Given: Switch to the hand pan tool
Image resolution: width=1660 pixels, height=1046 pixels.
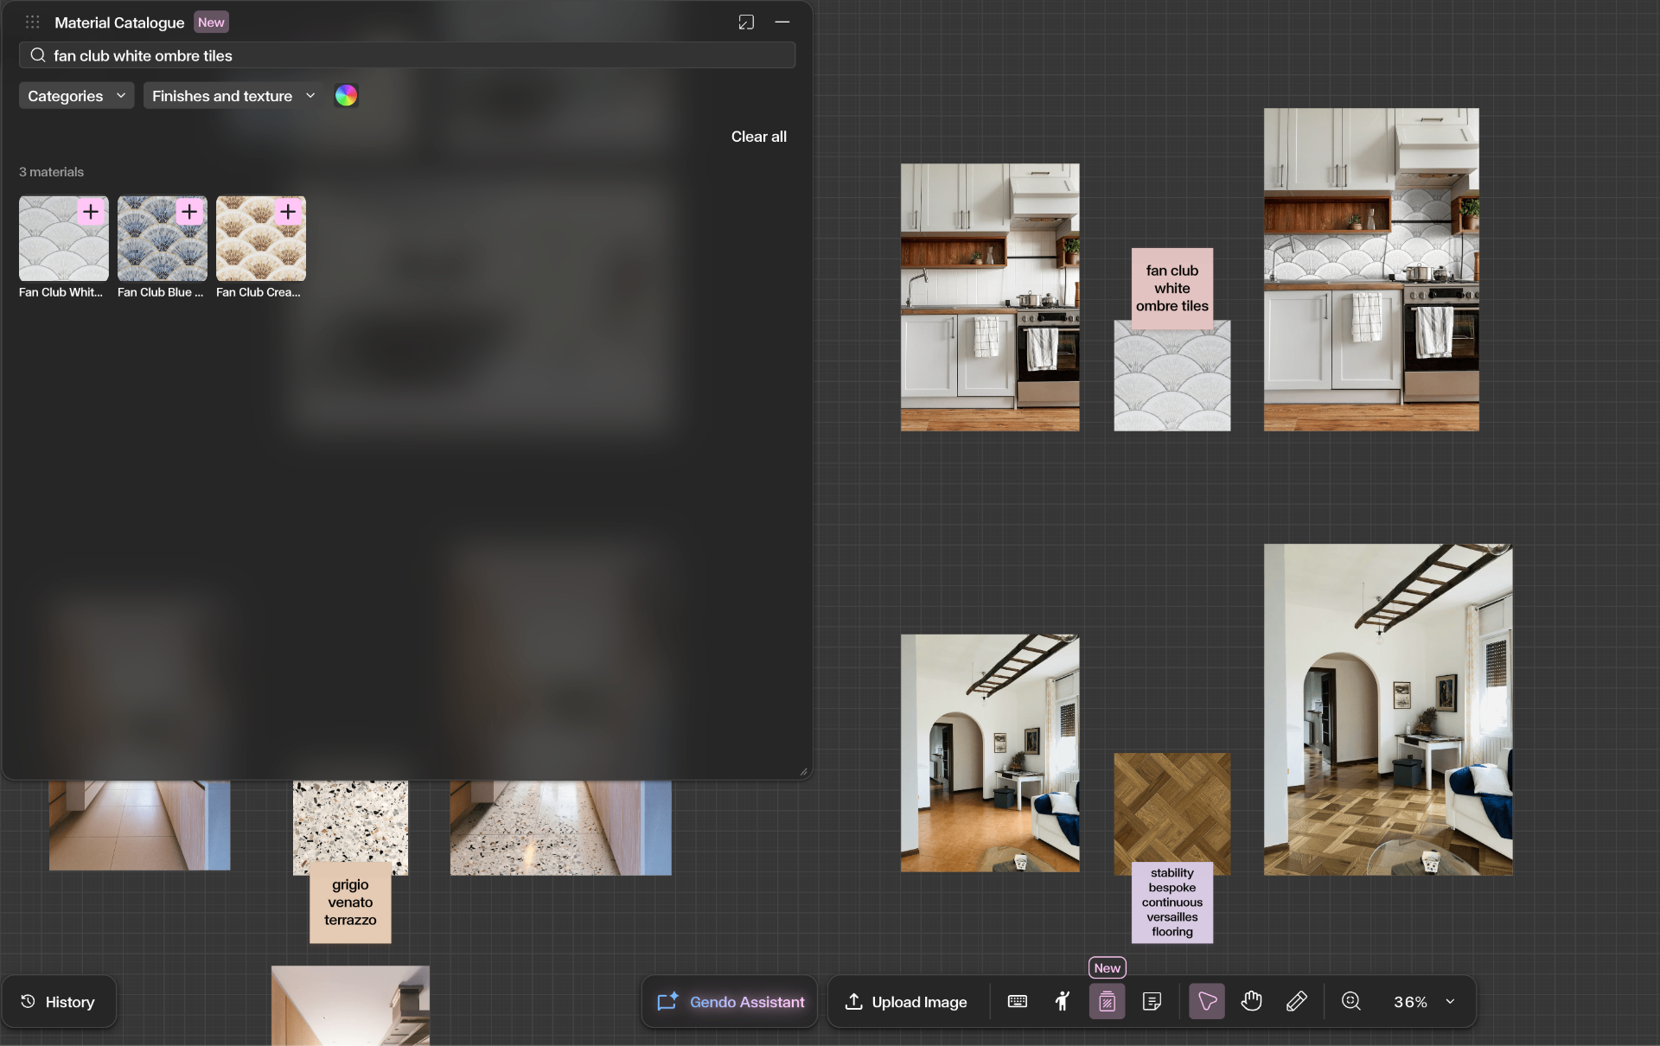Looking at the screenshot, I should [x=1252, y=1002].
